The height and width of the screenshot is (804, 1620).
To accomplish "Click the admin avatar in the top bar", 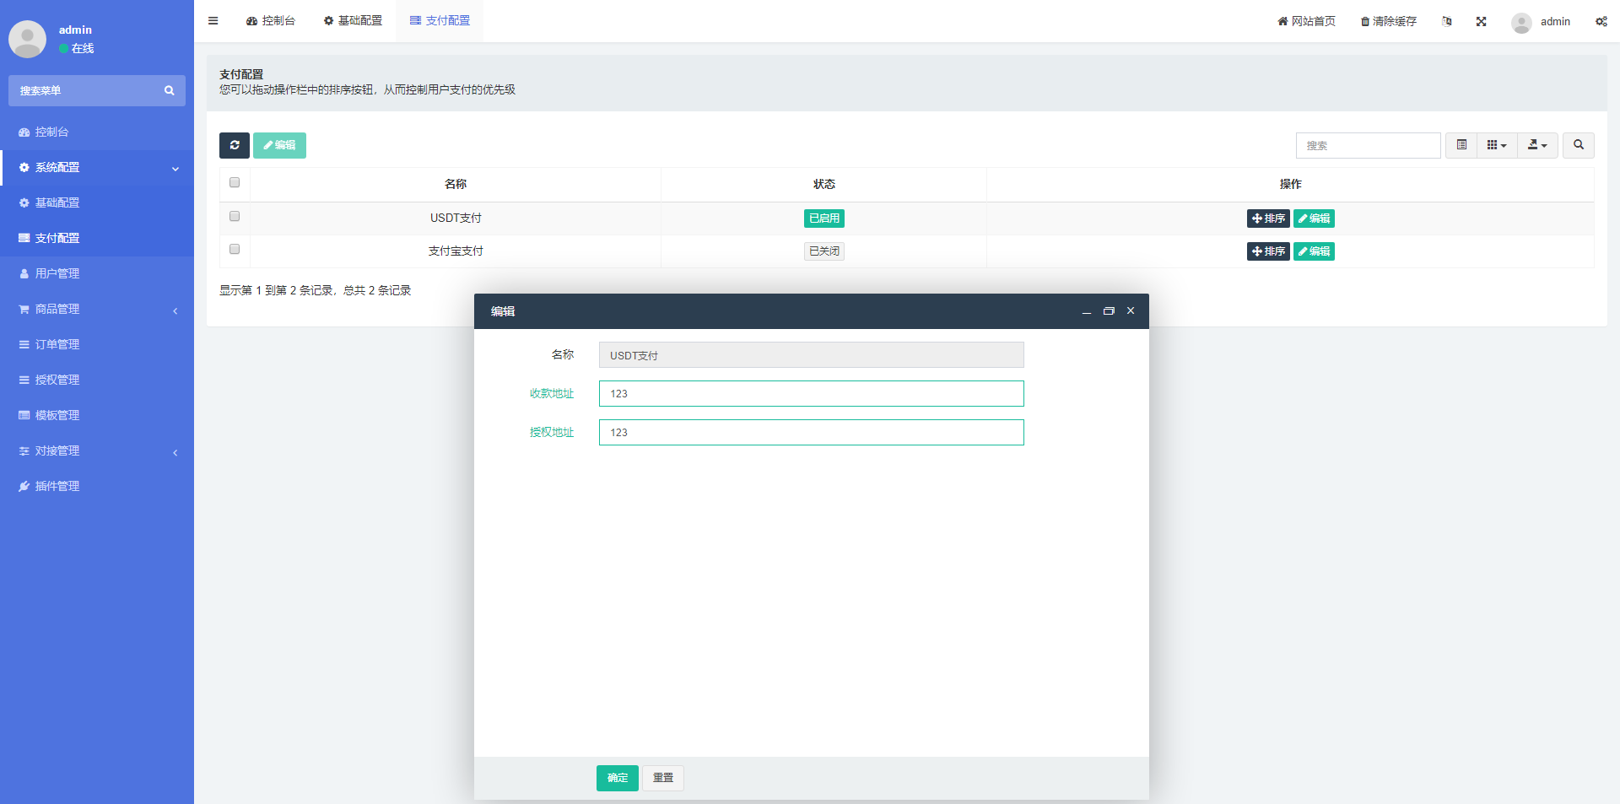I will click(x=1521, y=22).
